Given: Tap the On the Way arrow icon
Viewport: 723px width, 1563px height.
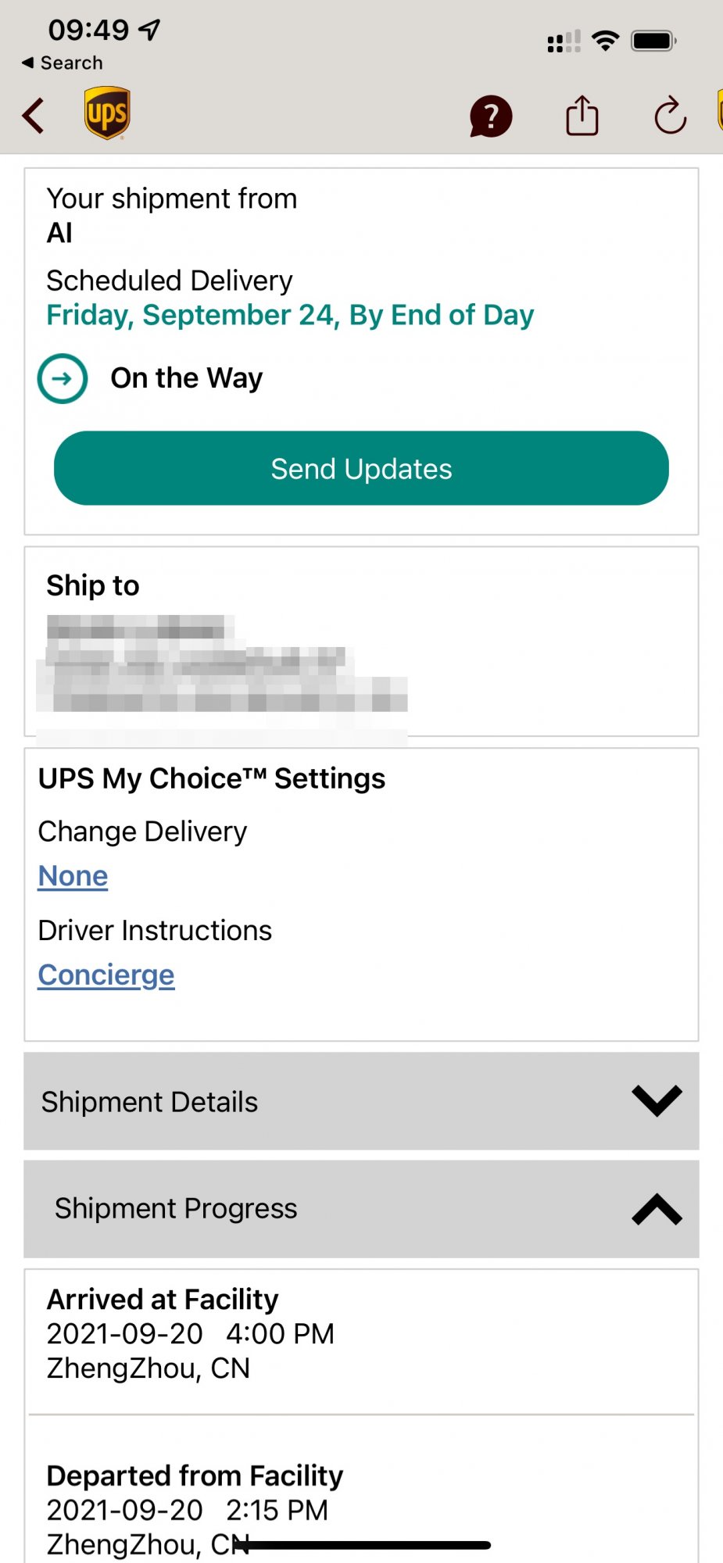Looking at the screenshot, I should pyautogui.click(x=63, y=379).
